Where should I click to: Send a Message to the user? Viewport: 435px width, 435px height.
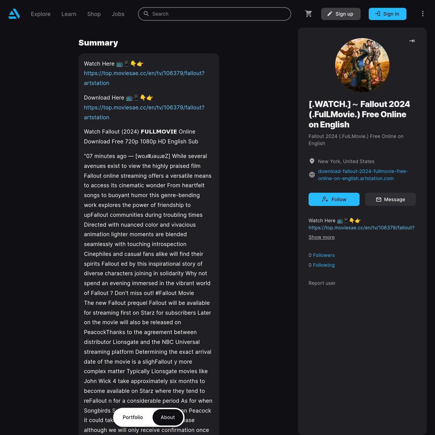[x=390, y=199]
